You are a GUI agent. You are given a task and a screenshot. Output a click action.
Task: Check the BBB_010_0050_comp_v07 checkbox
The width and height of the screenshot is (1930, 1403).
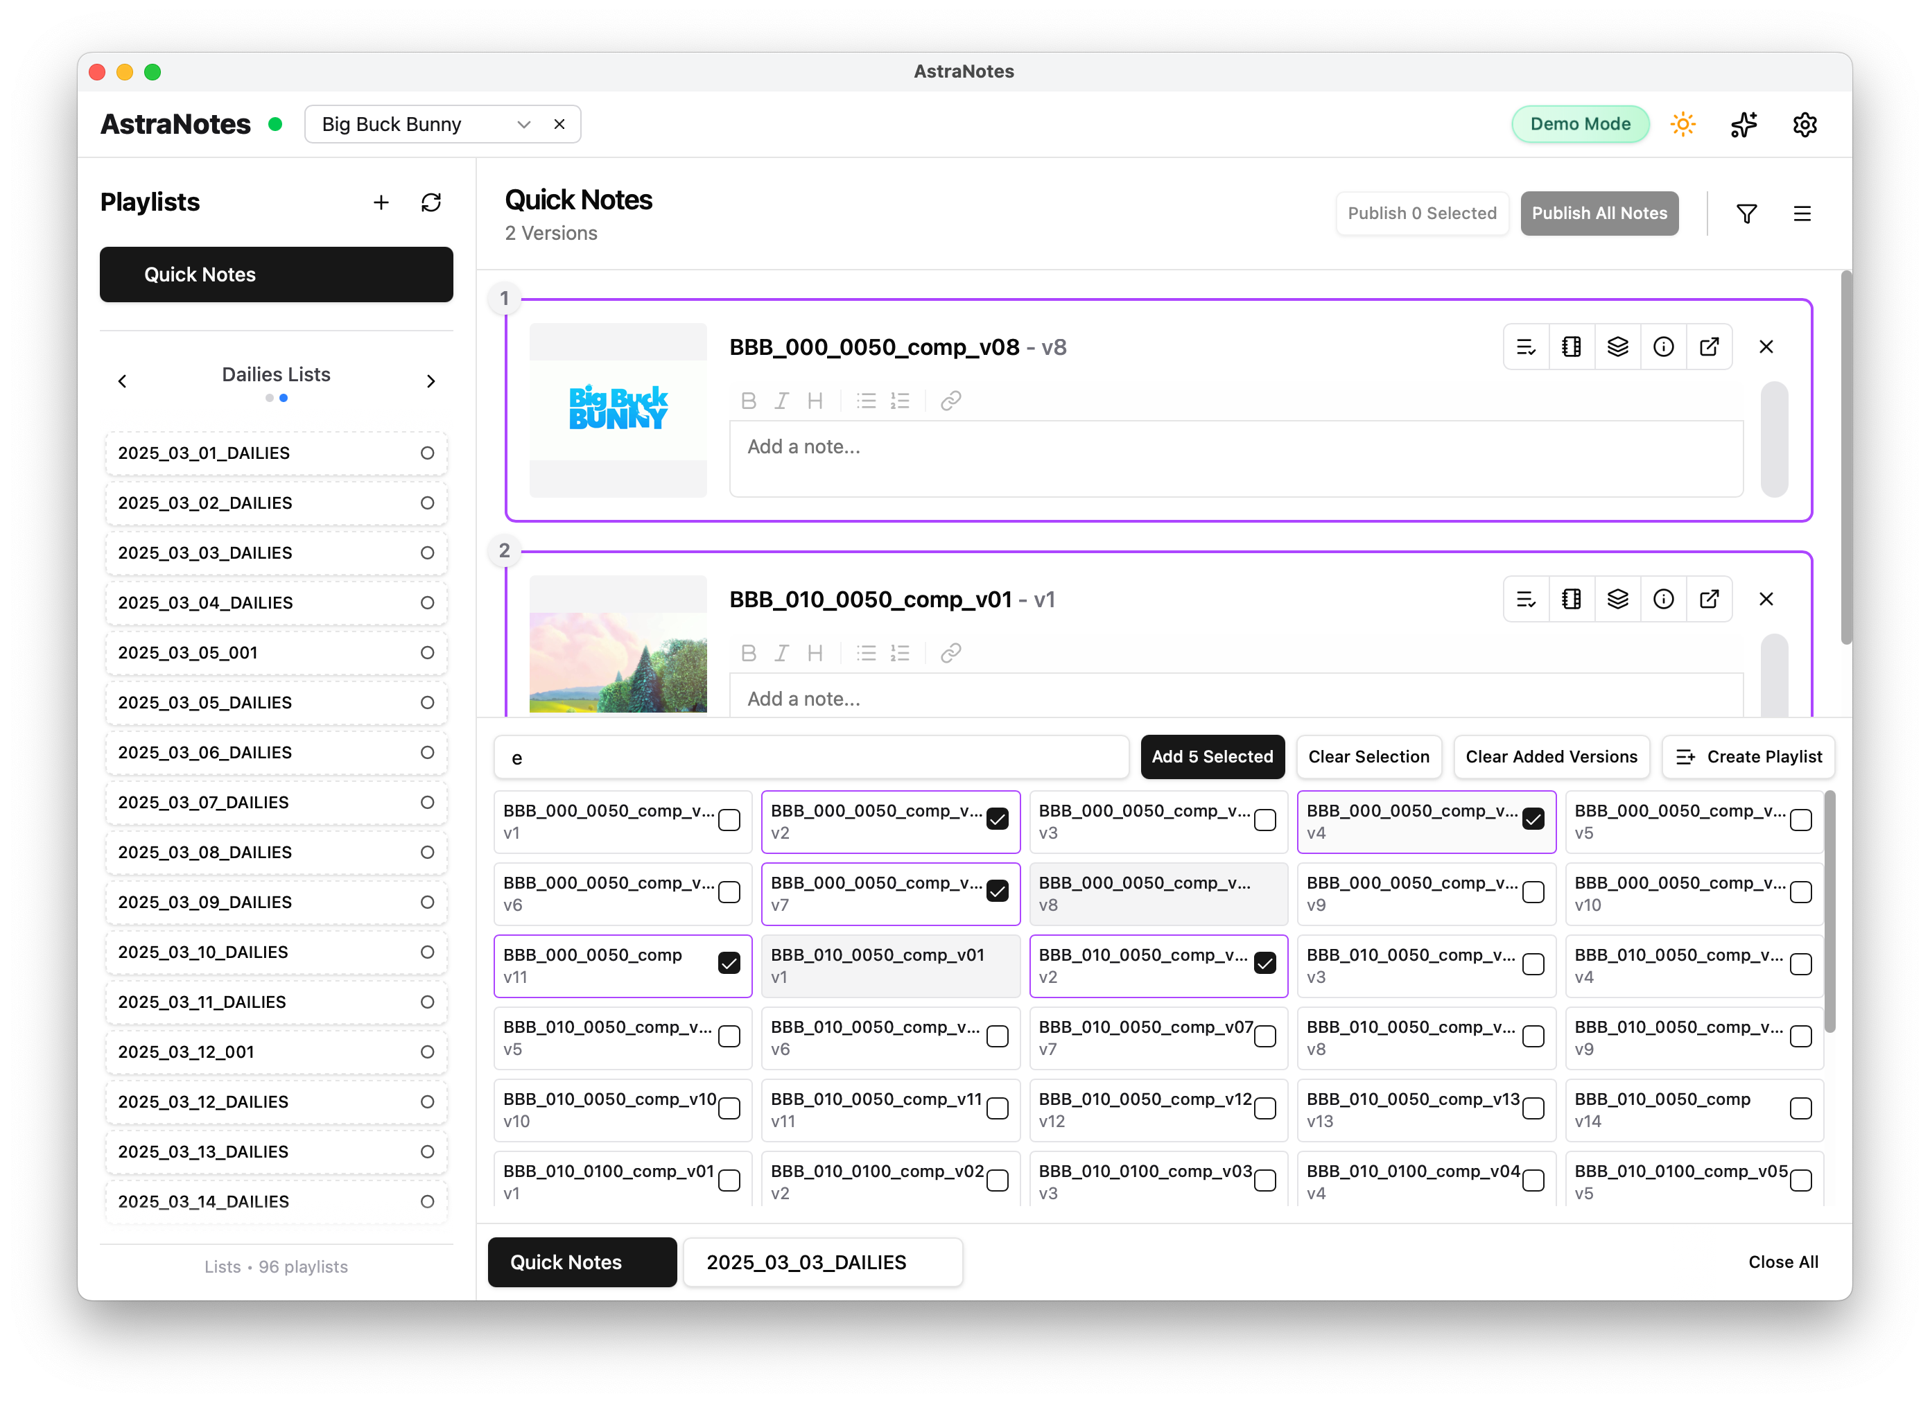[1264, 1036]
